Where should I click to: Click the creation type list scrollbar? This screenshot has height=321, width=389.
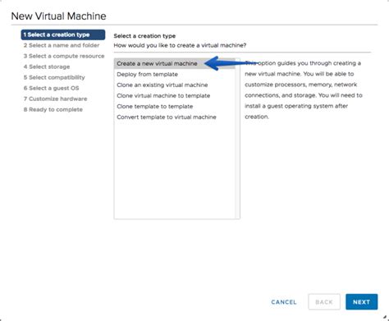pos(237,138)
